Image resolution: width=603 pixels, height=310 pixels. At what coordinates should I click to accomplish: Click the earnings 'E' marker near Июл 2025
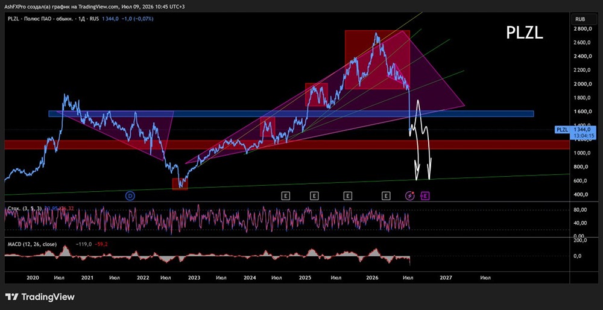tap(348, 196)
